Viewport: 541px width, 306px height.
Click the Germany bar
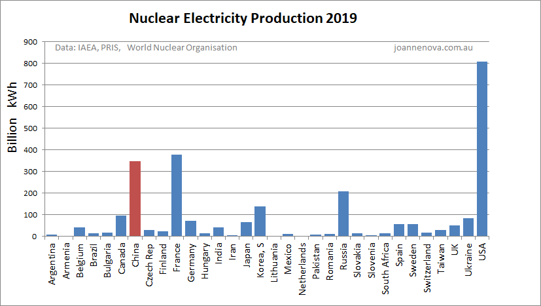click(190, 229)
